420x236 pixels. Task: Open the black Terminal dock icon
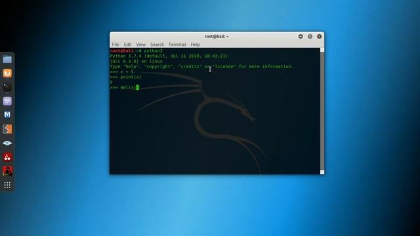[7, 87]
